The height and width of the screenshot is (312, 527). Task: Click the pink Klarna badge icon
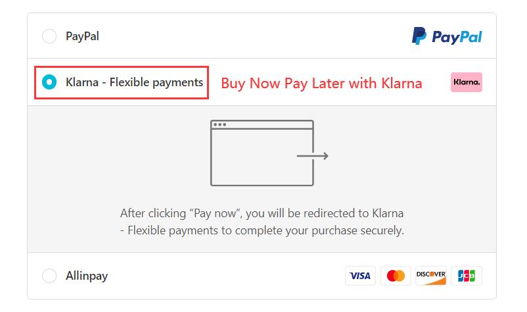tap(466, 82)
